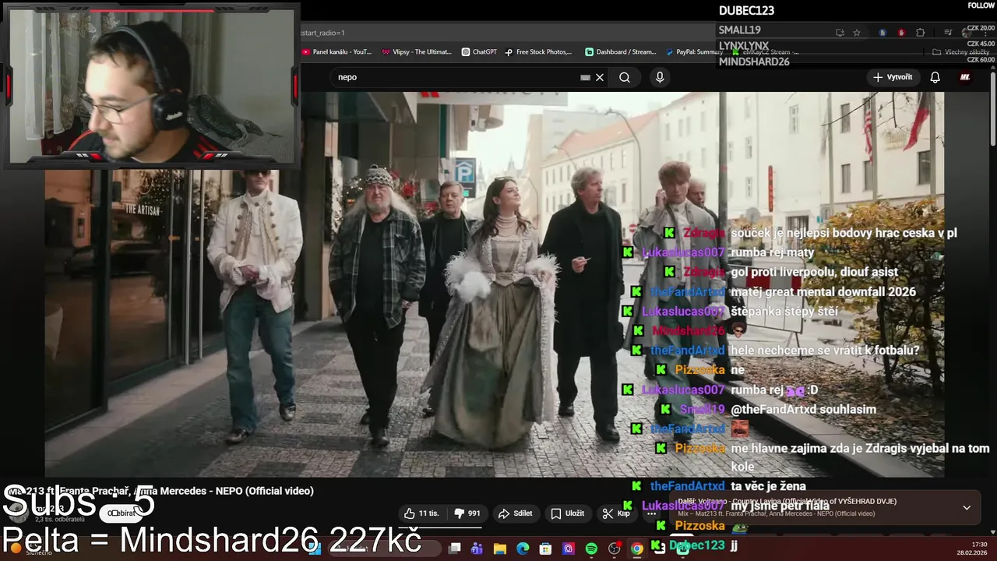
Task: Open the Vlipsy bookmark
Action: [417, 52]
